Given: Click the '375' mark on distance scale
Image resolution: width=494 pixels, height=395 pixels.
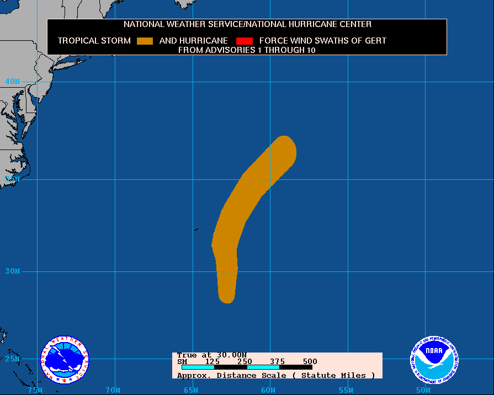Looking at the screenshot, I should click(277, 361).
